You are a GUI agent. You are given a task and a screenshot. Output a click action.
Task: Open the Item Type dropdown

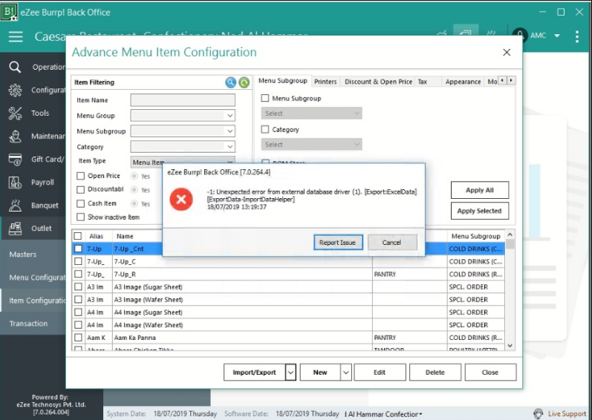pos(183,162)
